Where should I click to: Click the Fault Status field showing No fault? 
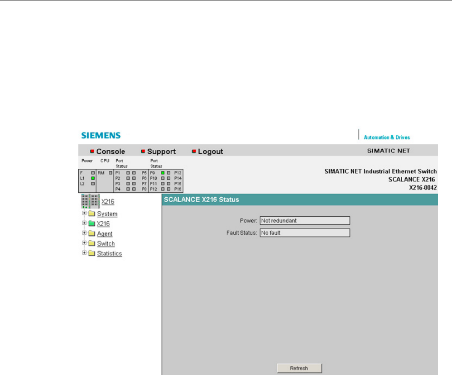pos(305,233)
